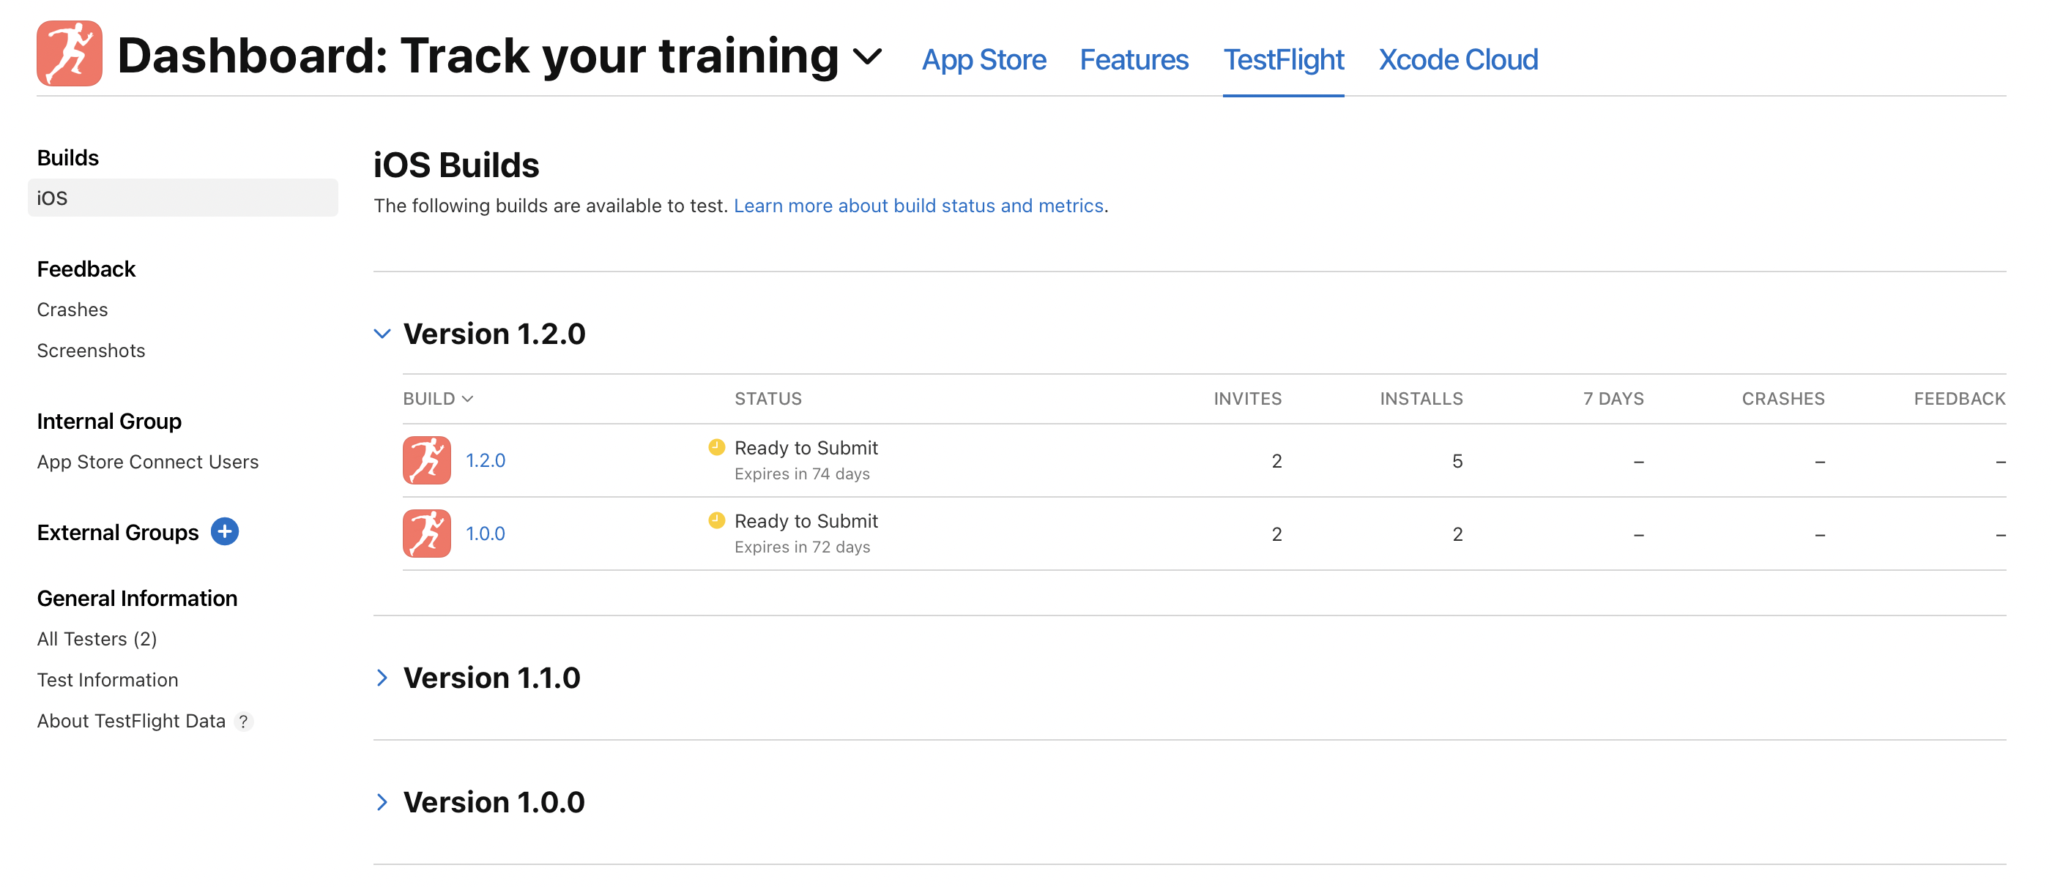
Task: Go to the Xcode Cloud tab
Action: point(1458,60)
